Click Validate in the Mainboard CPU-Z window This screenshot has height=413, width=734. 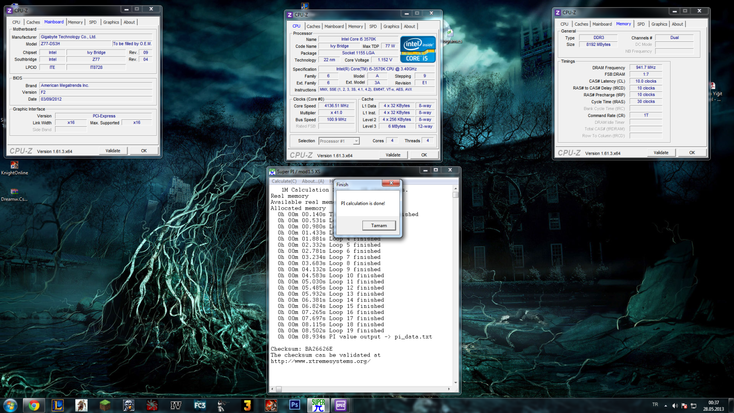tap(113, 151)
